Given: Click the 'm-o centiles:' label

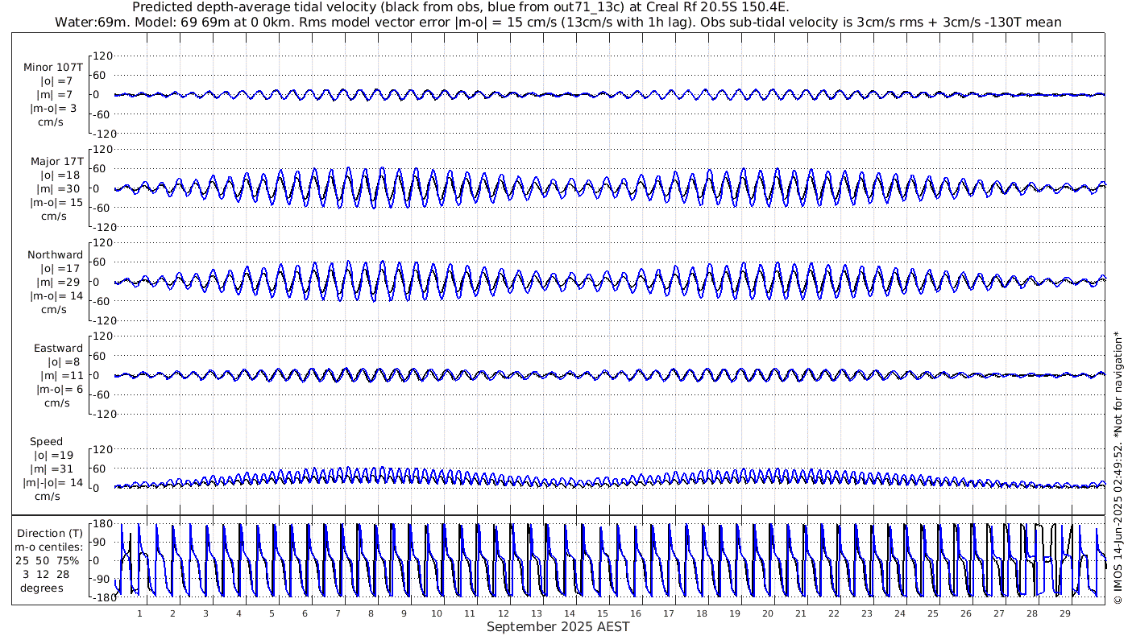Looking at the screenshot, I should pos(50,547).
